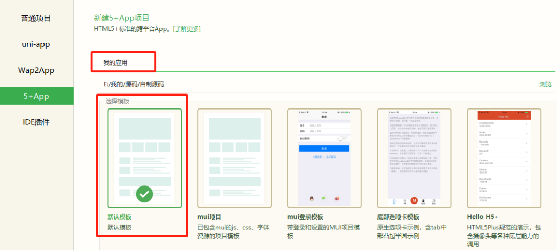This screenshot has width=559, height=250.
Task: Select the 普通项目 sidebar tab
Action: pyautogui.click(x=36, y=19)
